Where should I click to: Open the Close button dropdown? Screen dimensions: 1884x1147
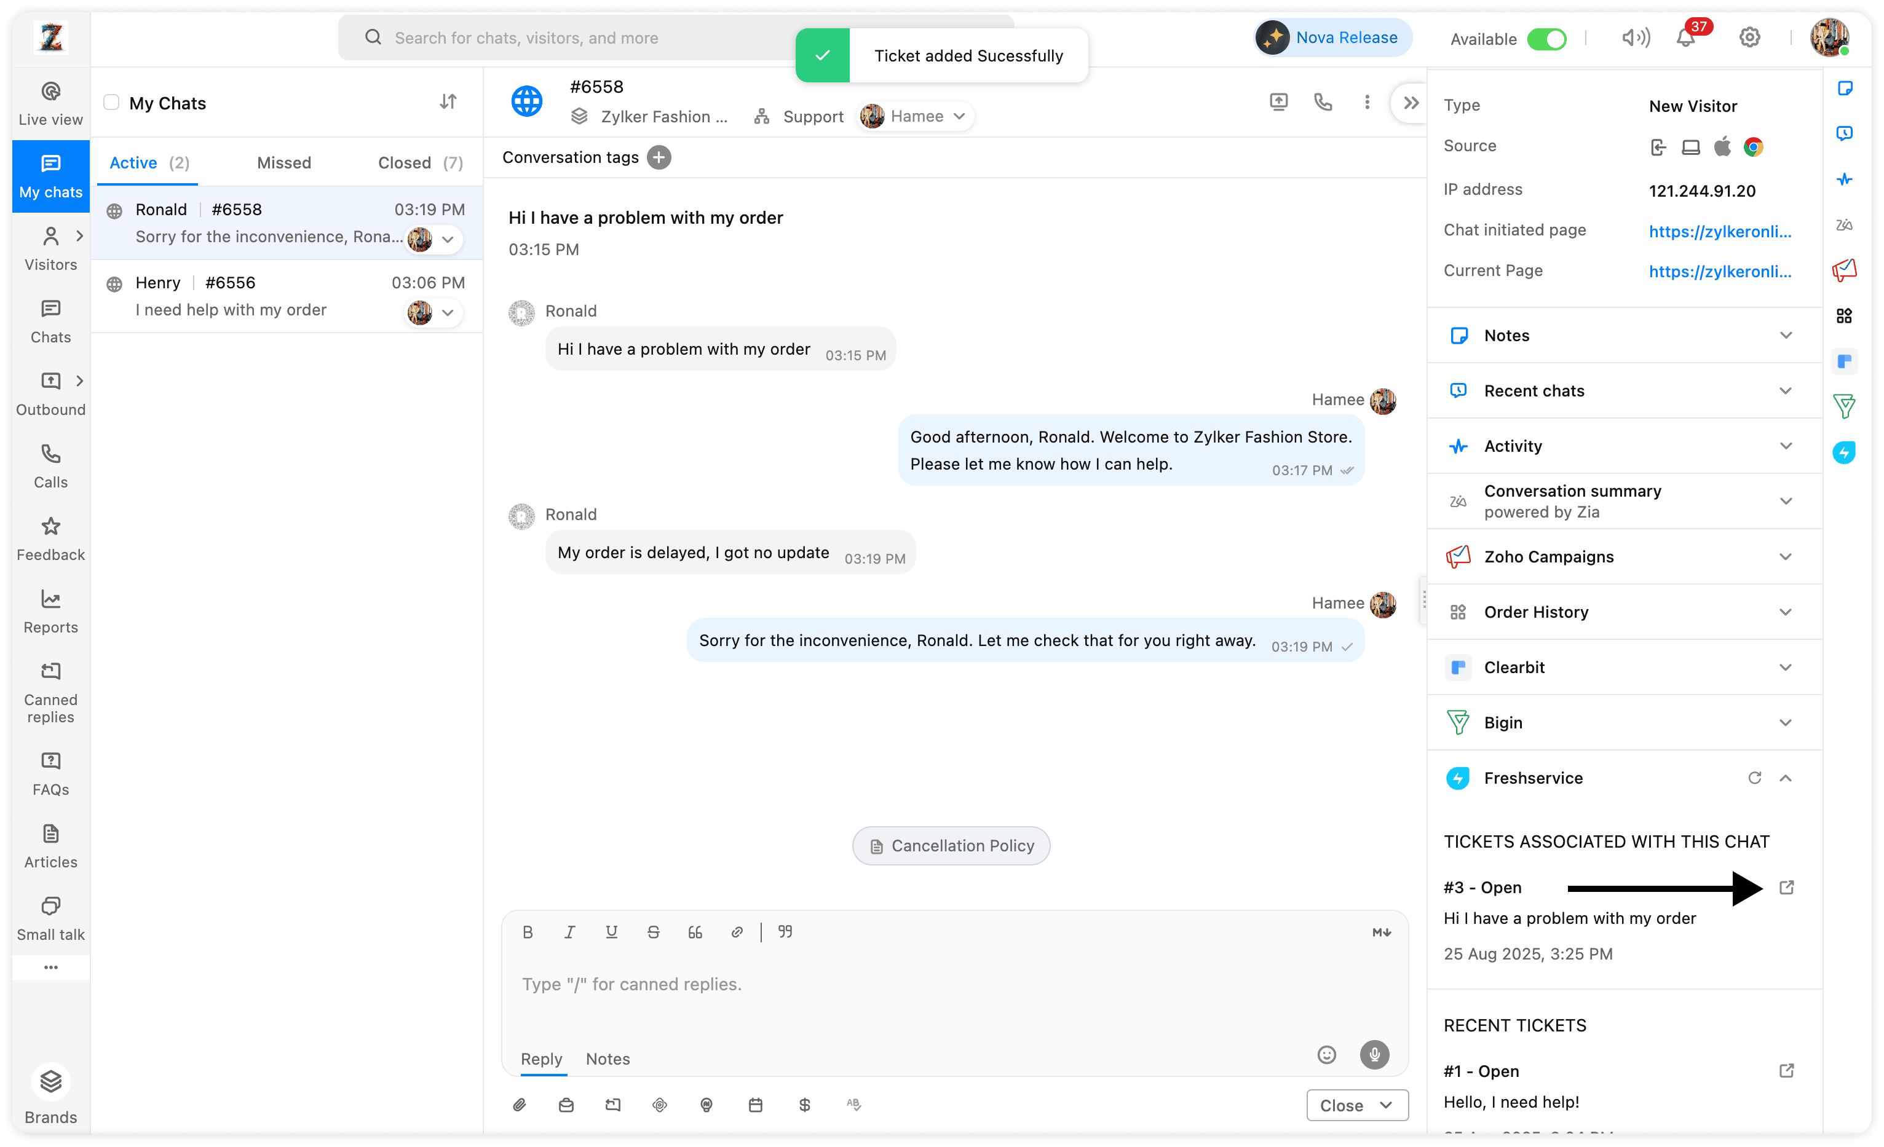(1385, 1105)
